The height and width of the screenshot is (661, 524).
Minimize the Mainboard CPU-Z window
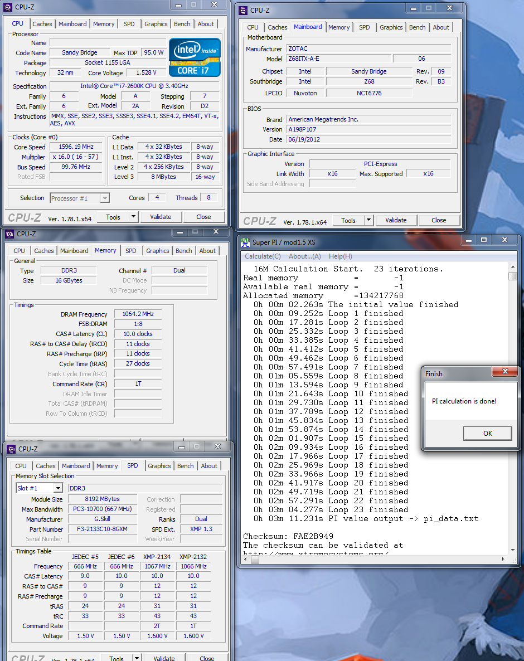pos(414,8)
